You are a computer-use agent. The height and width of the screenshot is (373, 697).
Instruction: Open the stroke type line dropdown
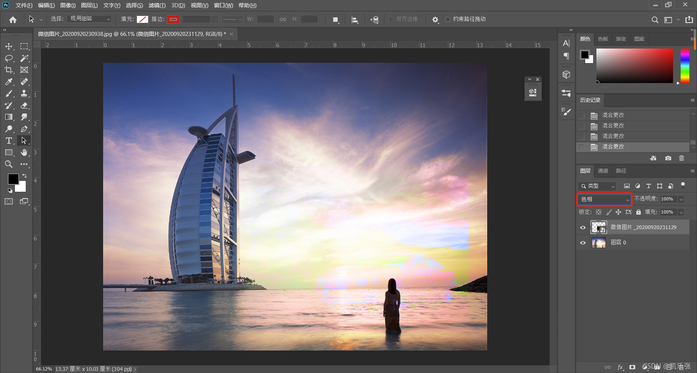point(232,19)
